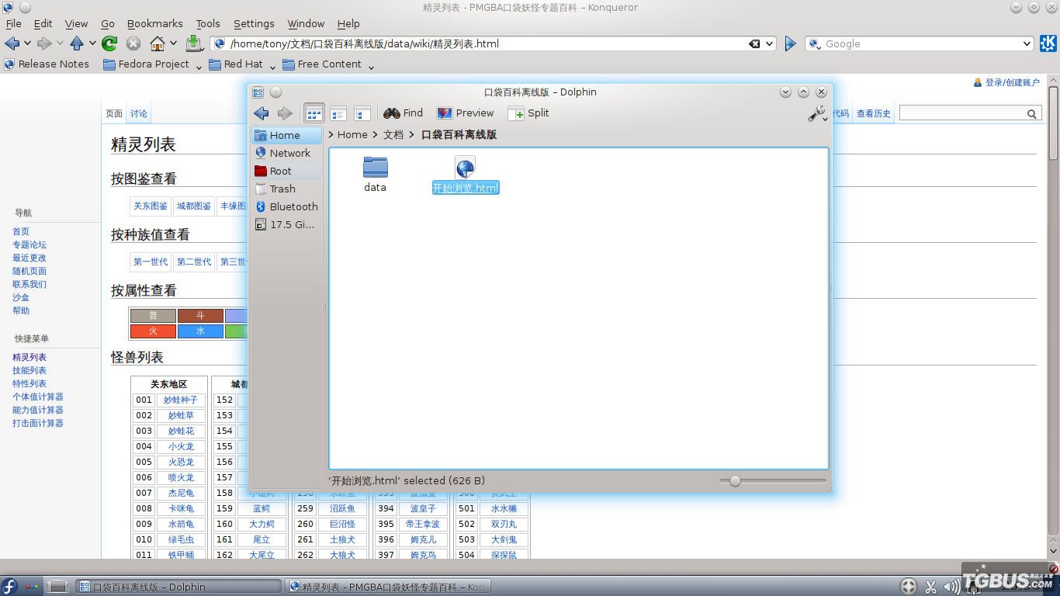Open the 17.5 GiB drive place
The height and width of the screenshot is (596, 1060).
[286, 224]
